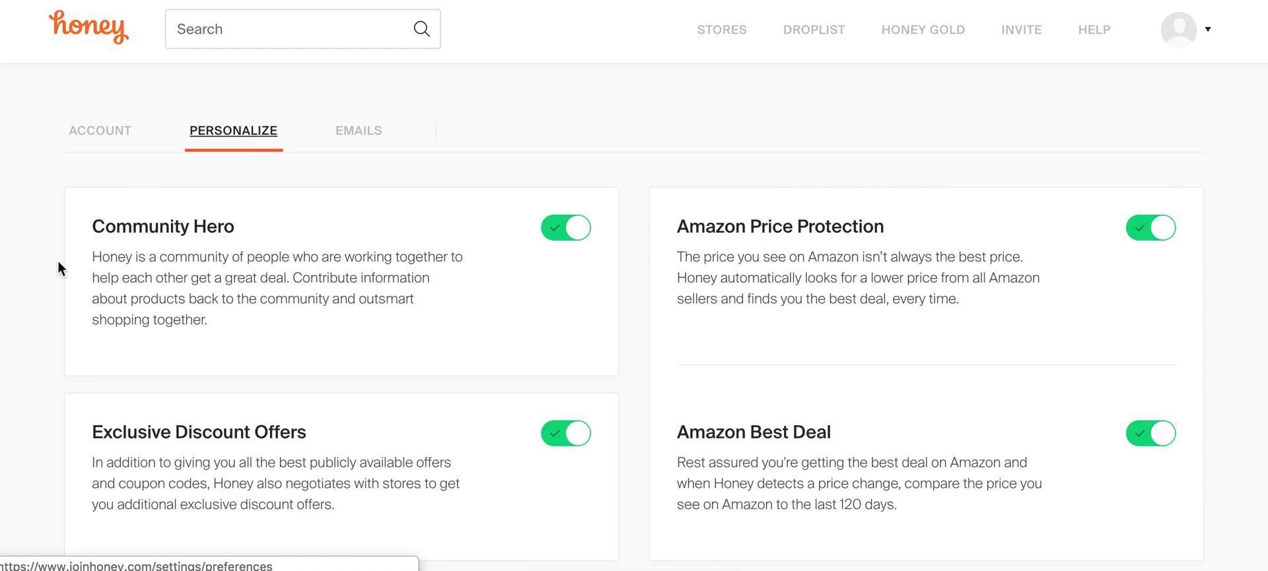1268x571 pixels.
Task: Switch to the Account tab
Action: click(x=100, y=131)
